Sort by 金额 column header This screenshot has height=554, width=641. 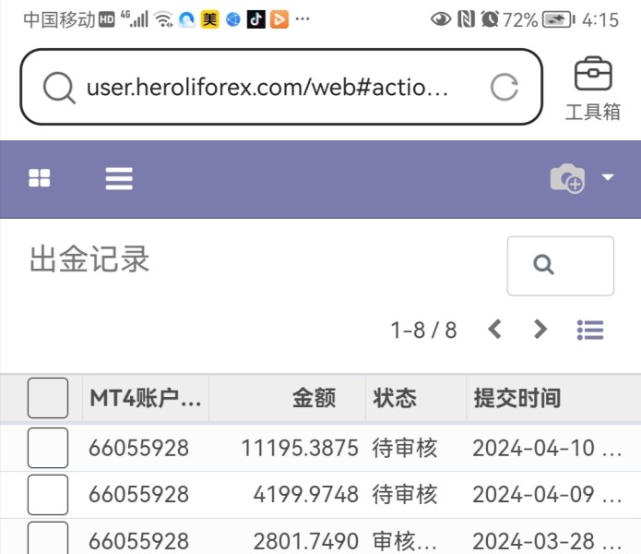(x=314, y=398)
